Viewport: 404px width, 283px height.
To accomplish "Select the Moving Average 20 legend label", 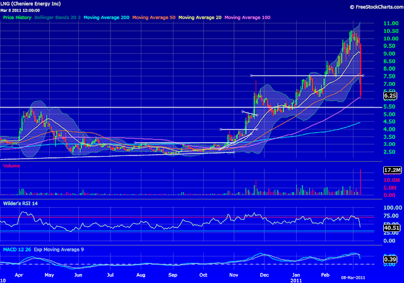I will (200, 18).
